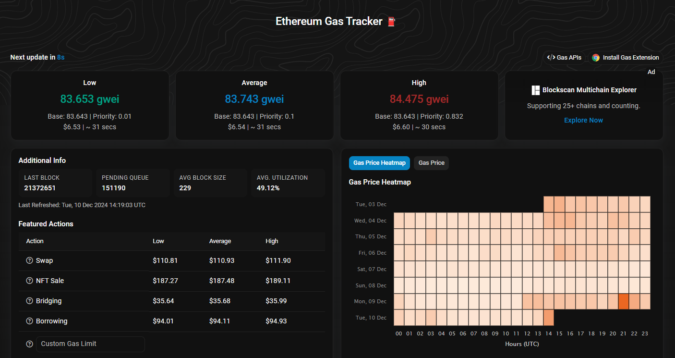The image size is (675, 358).
Task: Click the Sat, 07 Dec row label
Action: [371, 269]
